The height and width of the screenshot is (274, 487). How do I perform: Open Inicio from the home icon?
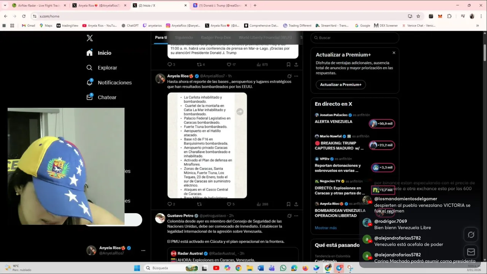point(89,53)
